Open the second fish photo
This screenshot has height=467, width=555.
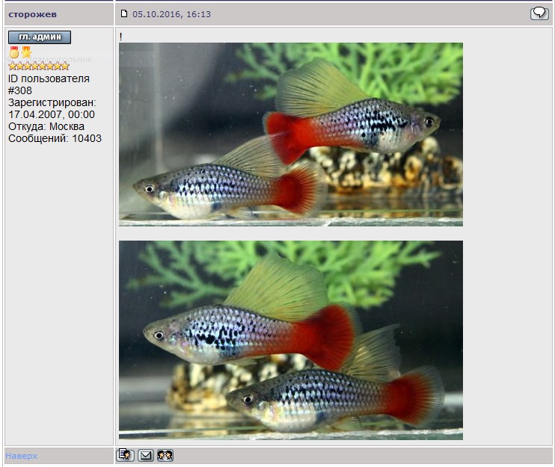coord(290,340)
